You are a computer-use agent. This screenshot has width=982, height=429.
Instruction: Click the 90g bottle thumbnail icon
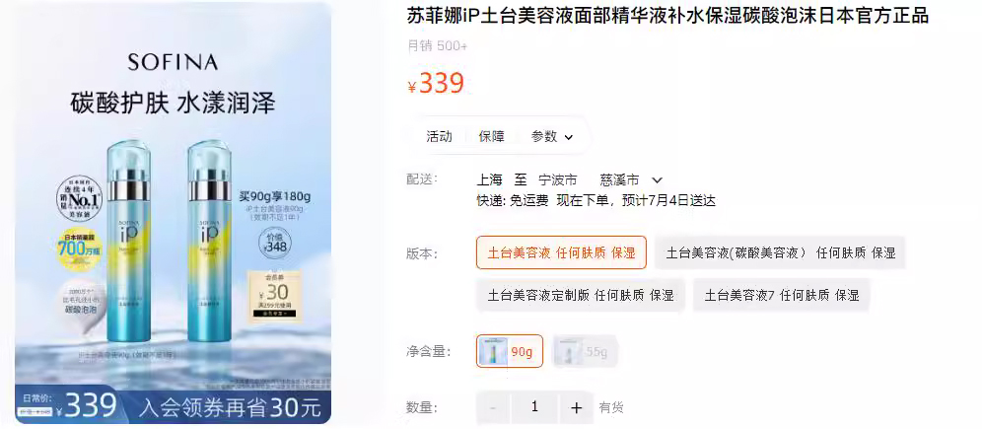[494, 351]
